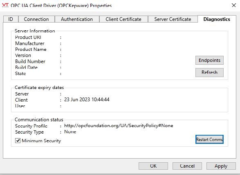Show the Server Certificate tab
This screenshot has height=175, width=240.
[173, 19]
